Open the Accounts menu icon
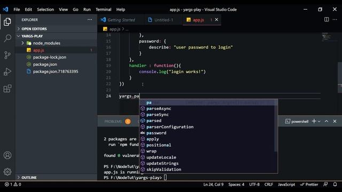The height and width of the screenshot is (192, 342). 7,155
